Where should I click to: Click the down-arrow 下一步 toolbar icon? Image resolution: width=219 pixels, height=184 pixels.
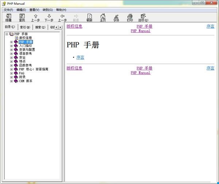(49, 18)
